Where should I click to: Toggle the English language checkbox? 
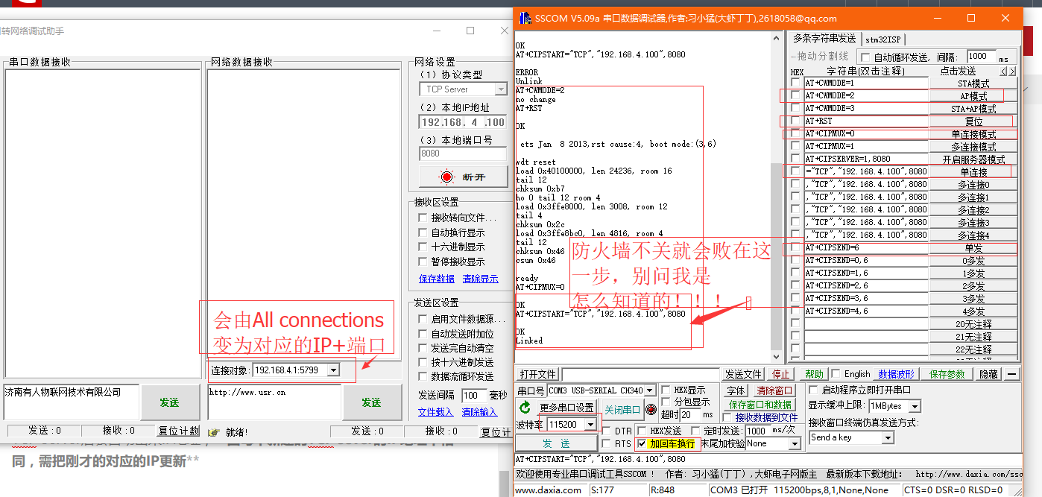pyautogui.click(x=836, y=374)
